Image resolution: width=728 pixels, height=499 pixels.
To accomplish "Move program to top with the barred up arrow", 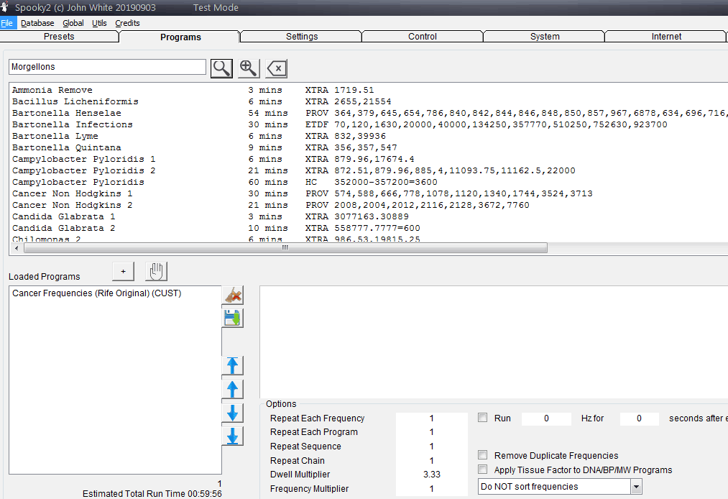I will click(x=233, y=366).
